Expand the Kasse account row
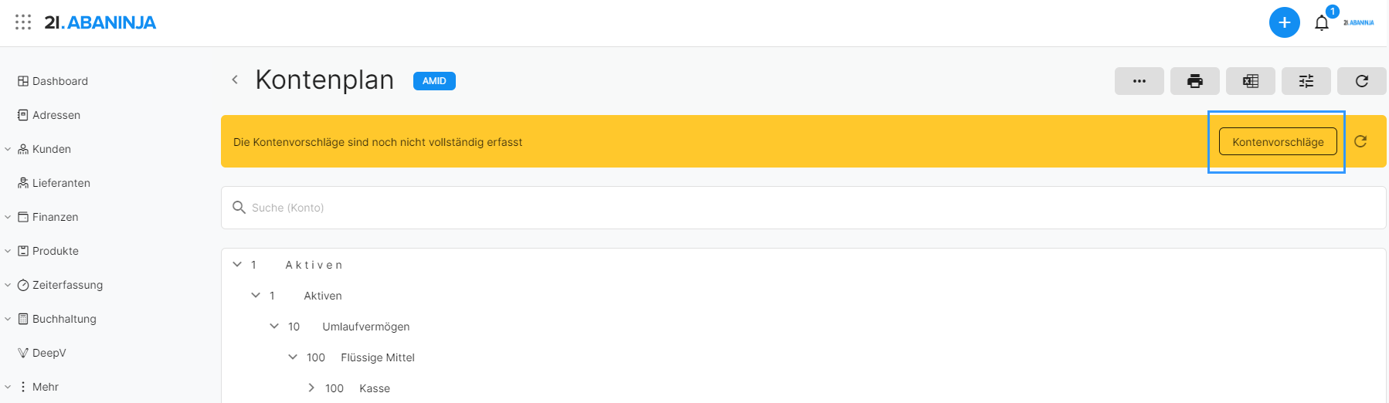Viewport: 1389px width, 403px height. coord(311,388)
